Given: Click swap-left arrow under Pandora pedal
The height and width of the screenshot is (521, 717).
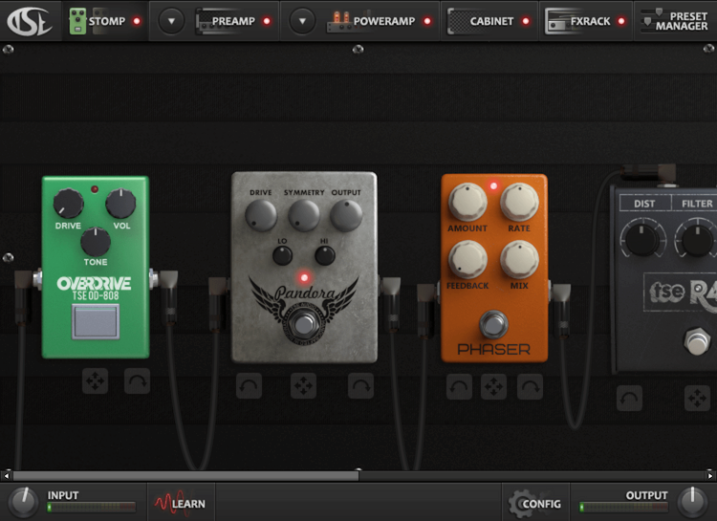Looking at the screenshot, I should [250, 386].
